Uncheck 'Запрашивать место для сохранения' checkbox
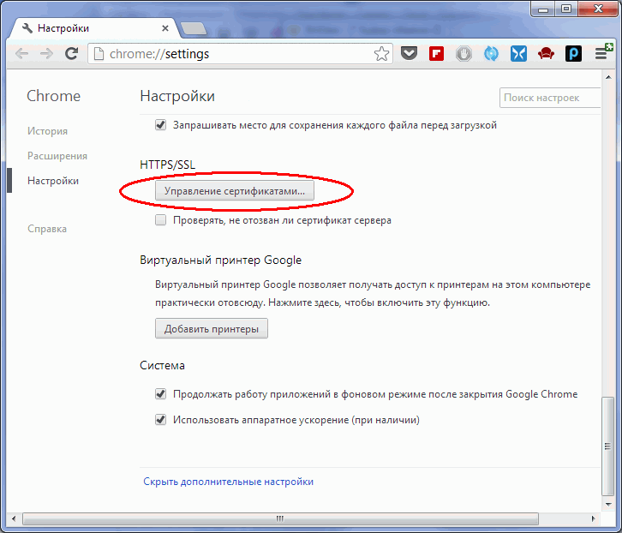 [160, 125]
